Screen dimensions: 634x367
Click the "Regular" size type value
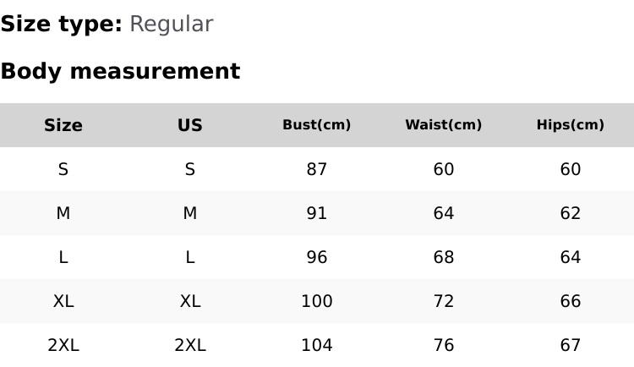pyautogui.click(x=171, y=25)
